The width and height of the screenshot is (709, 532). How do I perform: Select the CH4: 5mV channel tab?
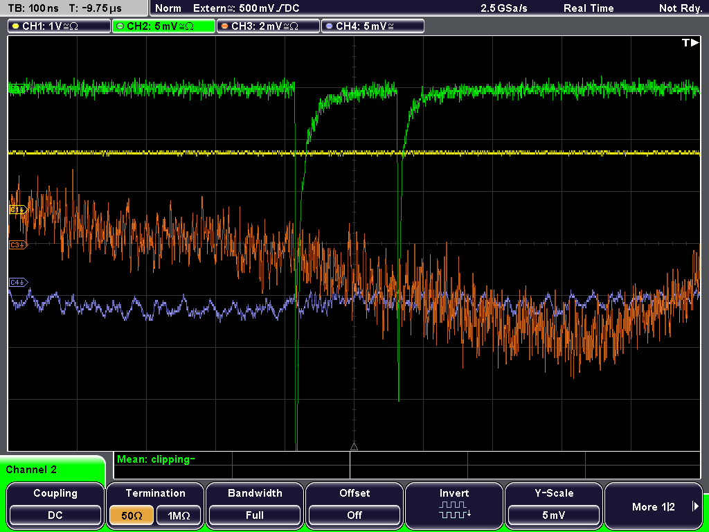[373, 26]
